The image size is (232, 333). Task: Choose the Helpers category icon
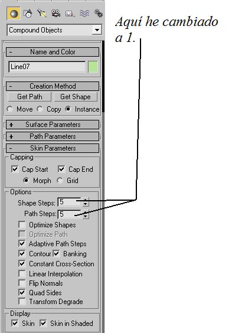click(x=70, y=14)
